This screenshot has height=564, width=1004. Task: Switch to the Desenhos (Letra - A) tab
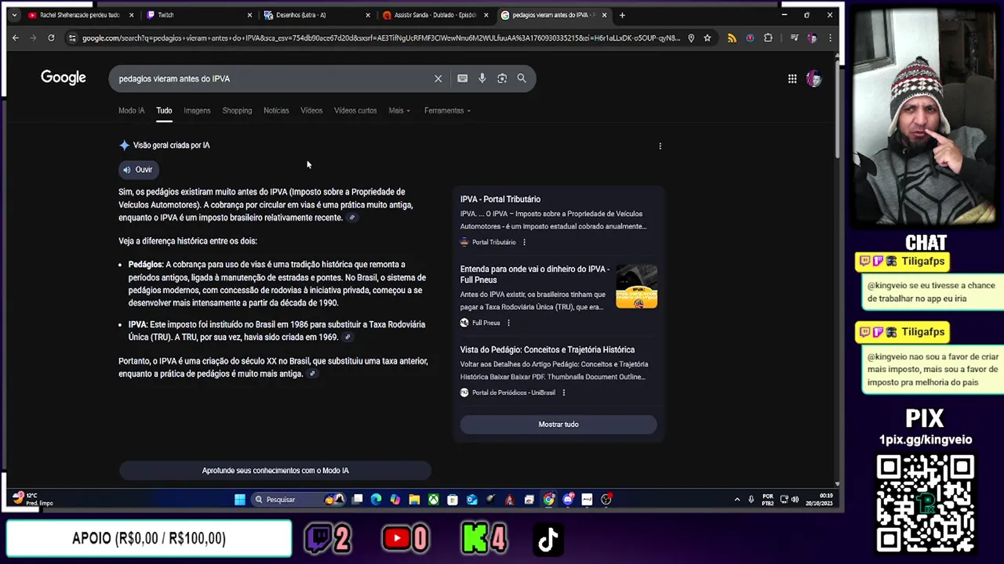pos(315,15)
